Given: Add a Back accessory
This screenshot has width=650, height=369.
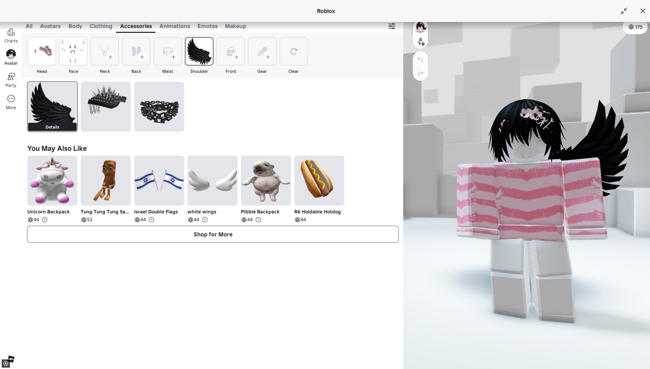Looking at the screenshot, I should tap(136, 51).
